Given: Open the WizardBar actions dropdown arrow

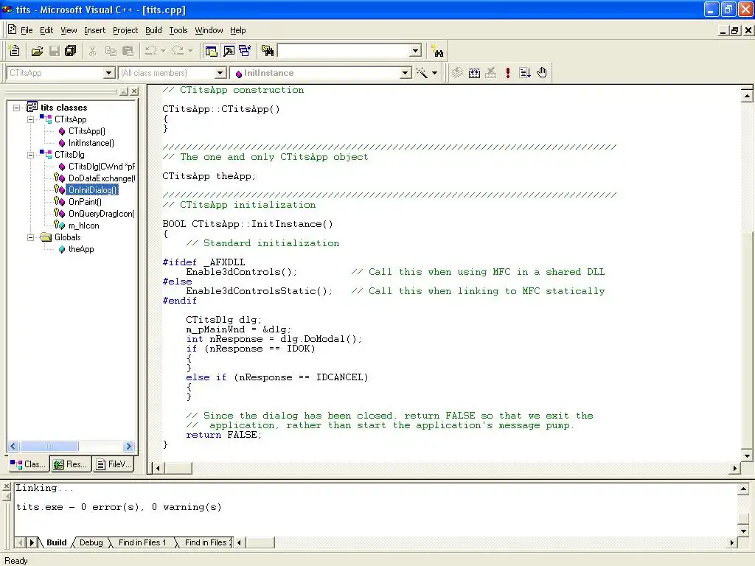Looking at the screenshot, I should point(434,73).
